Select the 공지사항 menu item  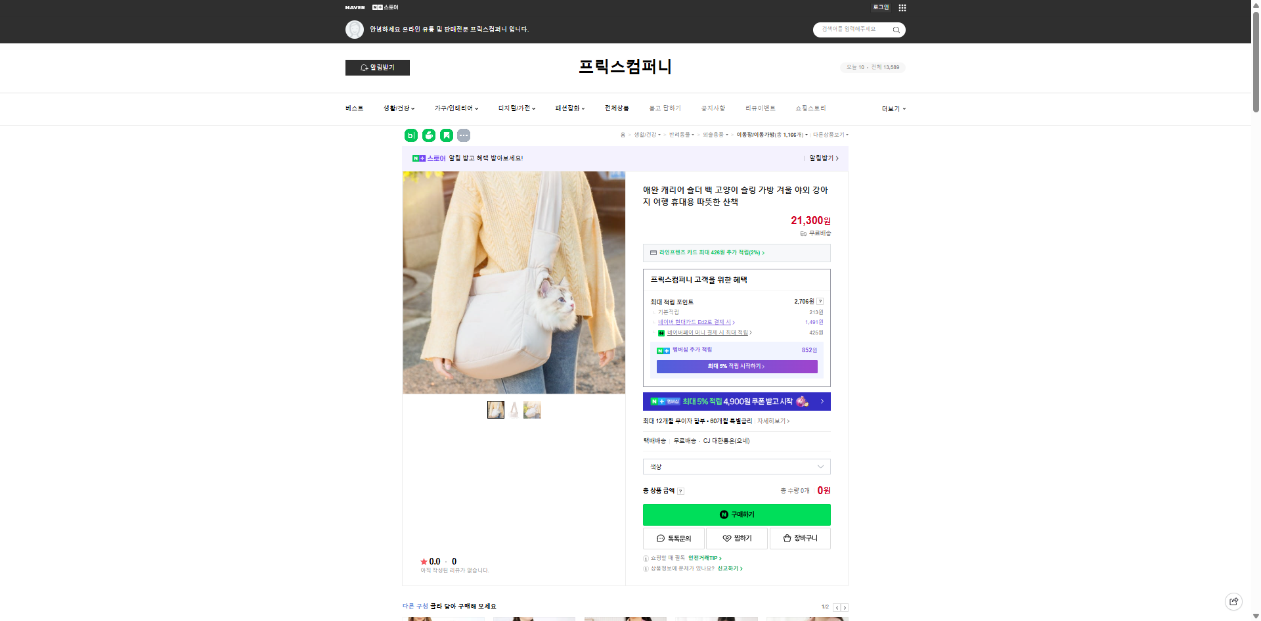(x=713, y=108)
